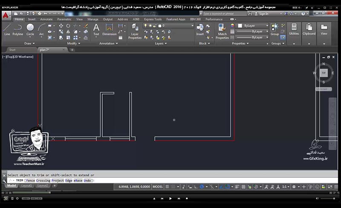Click the keyword search input field
The width and height of the screenshot is (341, 208).
[225, 14]
